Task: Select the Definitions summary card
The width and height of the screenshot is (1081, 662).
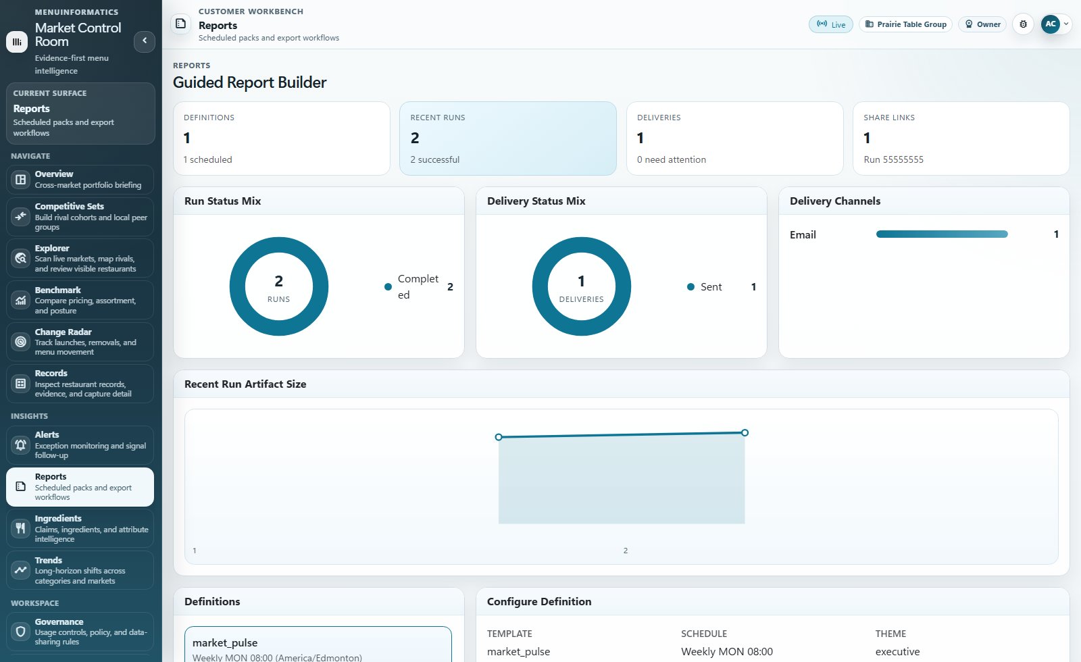Action: pyautogui.click(x=282, y=138)
